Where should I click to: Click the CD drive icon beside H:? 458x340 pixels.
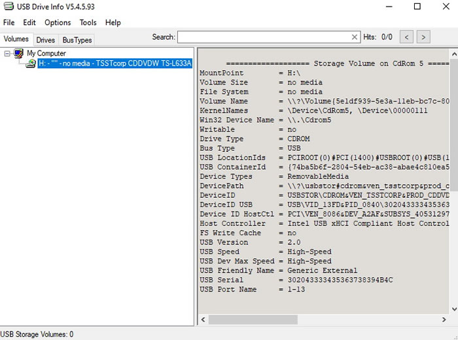pyautogui.click(x=31, y=64)
